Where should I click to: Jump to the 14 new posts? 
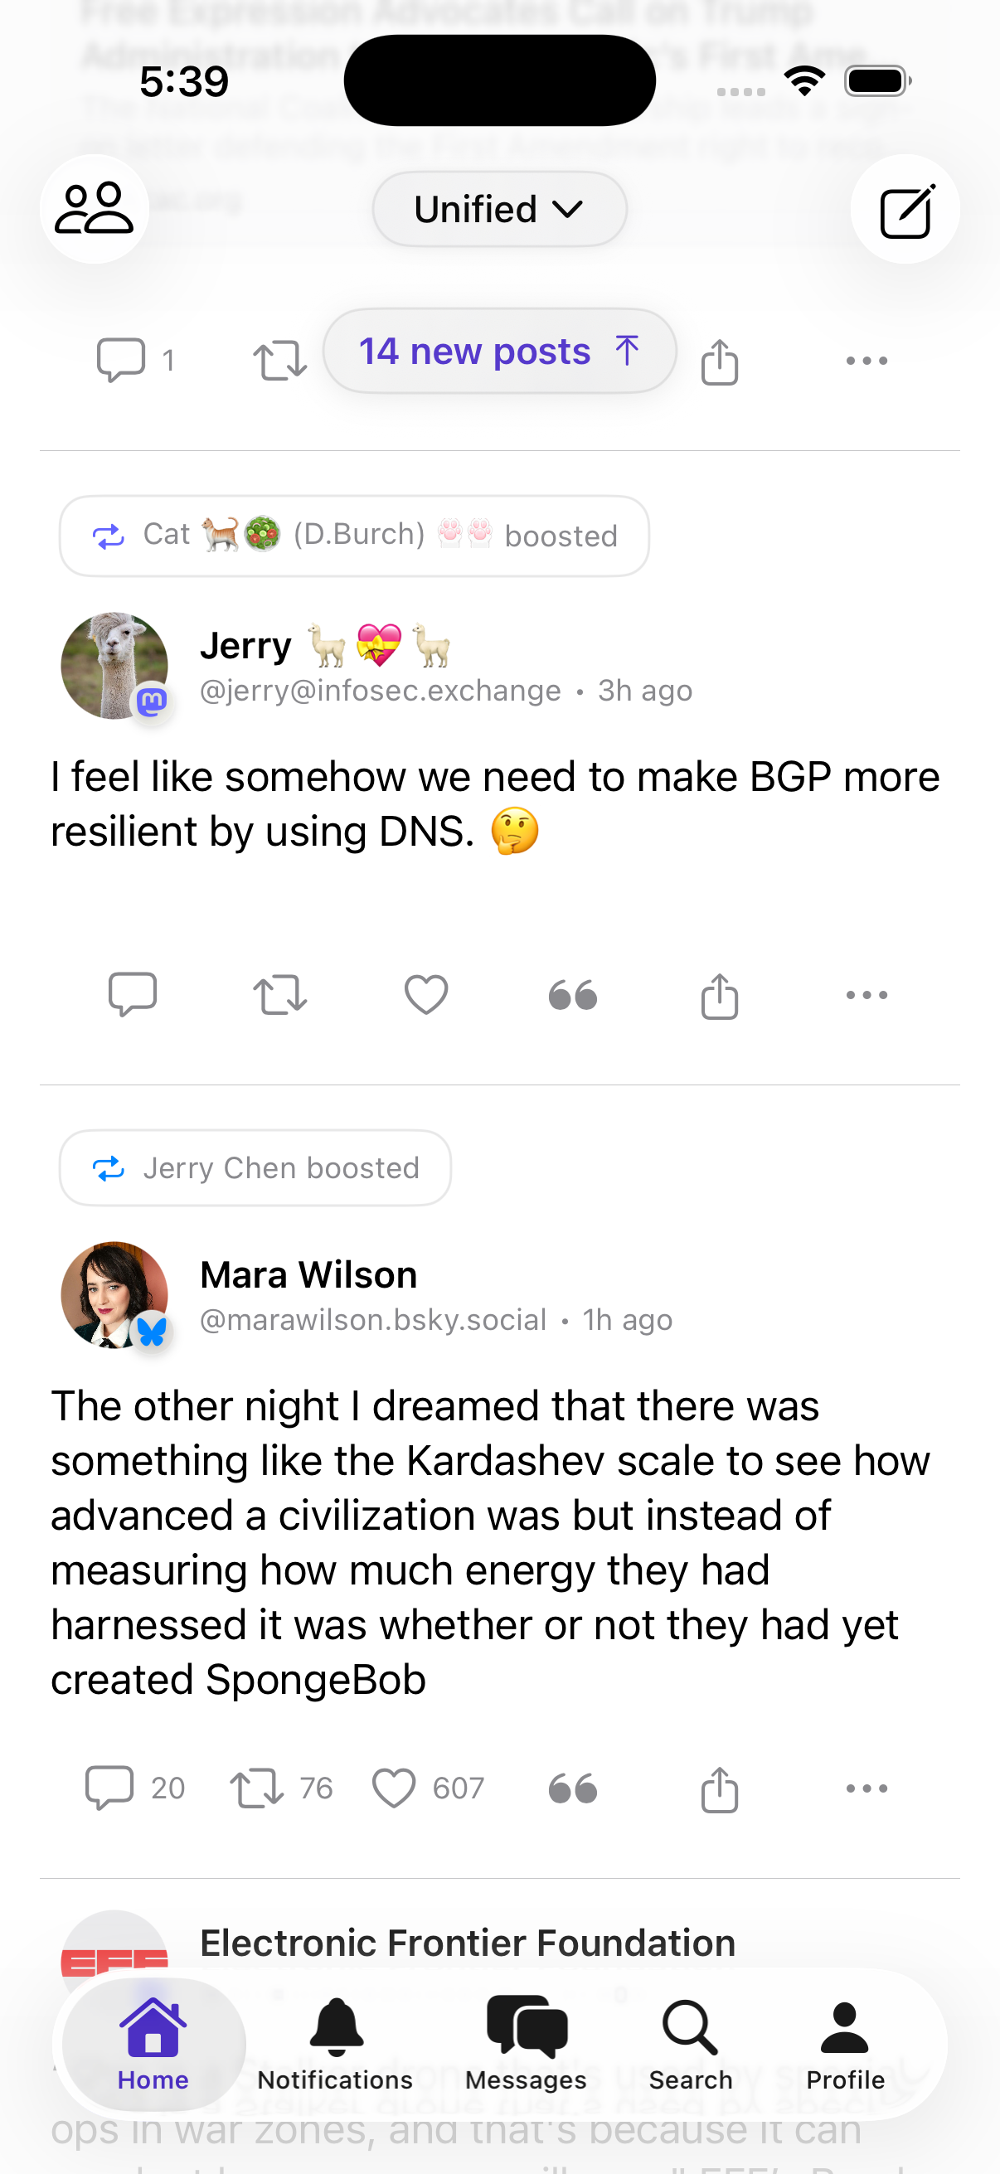pyautogui.click(x=498, y=351)
